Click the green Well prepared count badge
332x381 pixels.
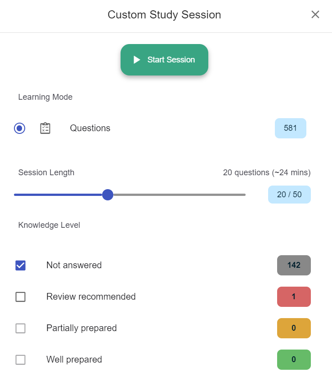pyautogui.click(x=294, y=359)
